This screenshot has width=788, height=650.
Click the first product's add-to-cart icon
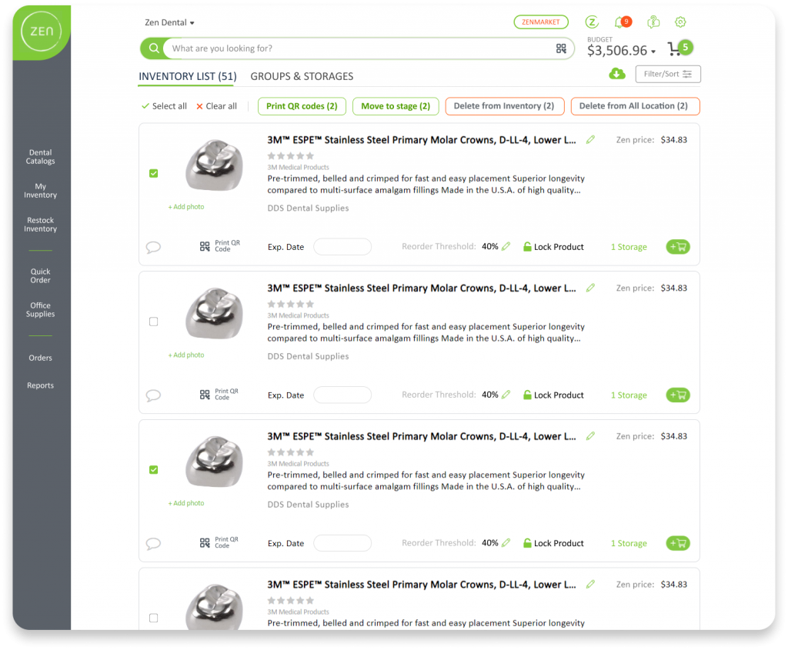(678, 247)
